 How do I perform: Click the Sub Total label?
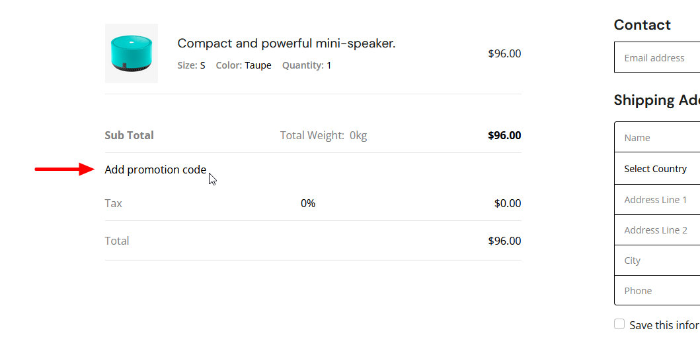click(x=129, y=135)
